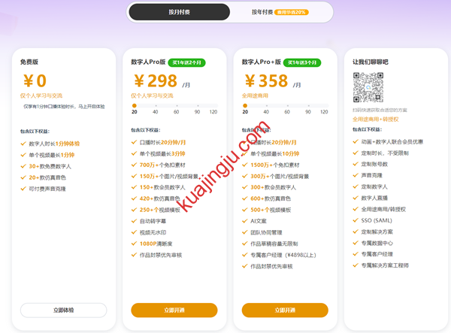Click 1080P清晰度 feature
Screen dimensions: 451x333
click(x=156, y=244)
